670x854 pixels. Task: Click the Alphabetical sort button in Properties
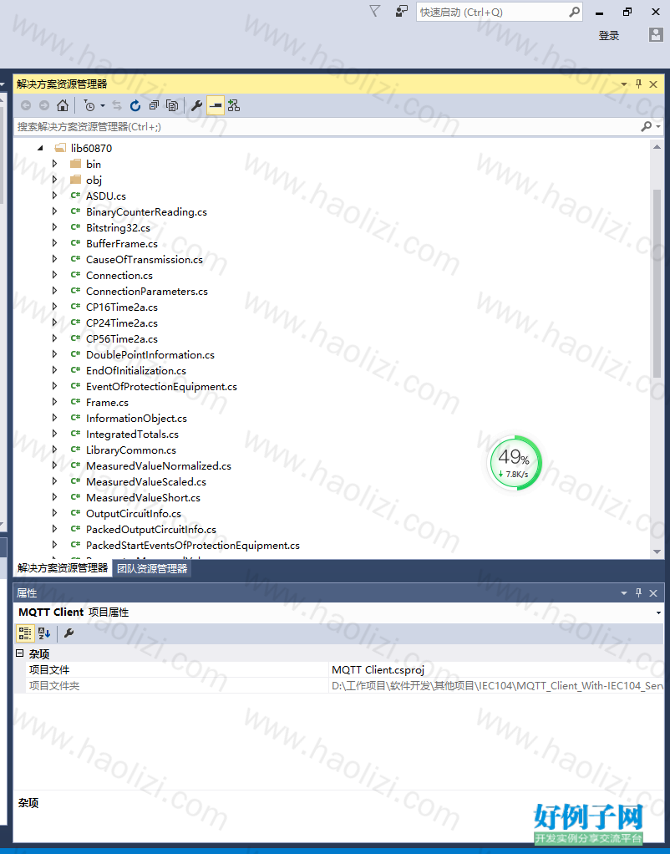(x=44, y=633)
